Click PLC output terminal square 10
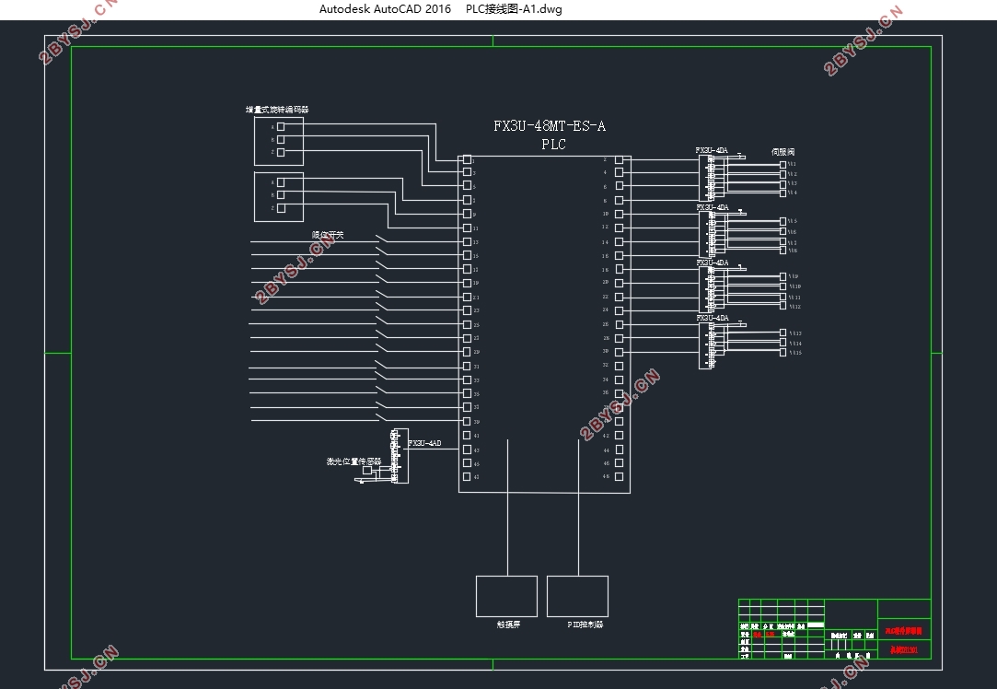The width and height of the screenshot is (997, 689). [x=620, y=214]
